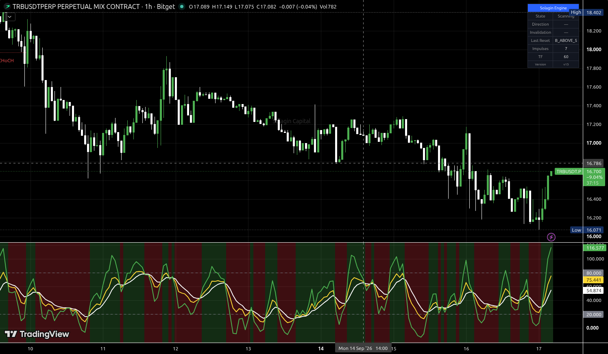Click the Solagin Engine table header

[553, 8]
